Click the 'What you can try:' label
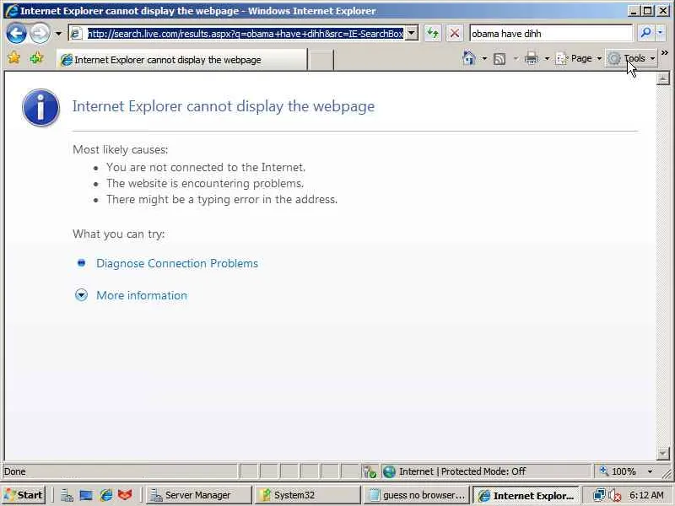Image resolution: width=675 pixels, height=506 pixels. (119, 234)
